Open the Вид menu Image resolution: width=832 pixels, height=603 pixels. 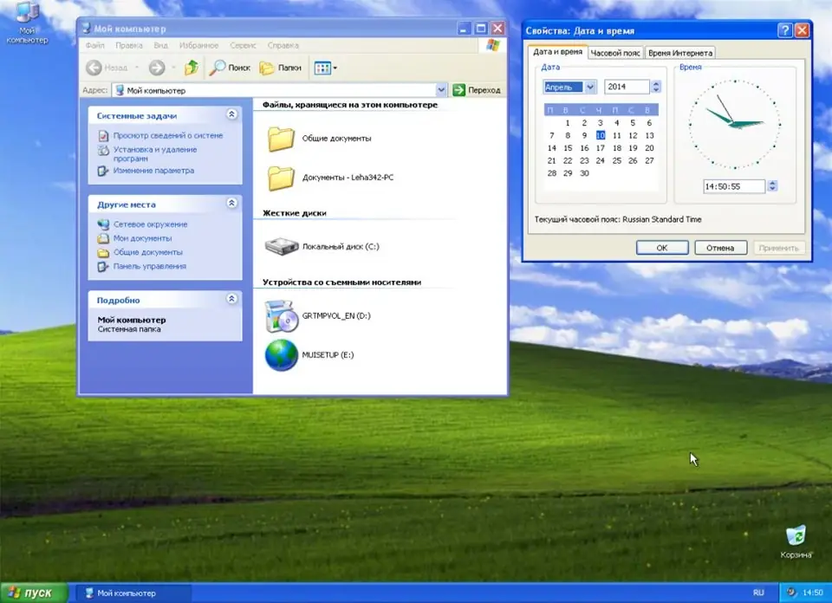[x=161, y=46]
